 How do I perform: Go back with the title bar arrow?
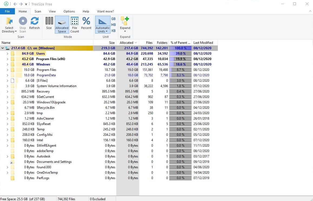15,4
